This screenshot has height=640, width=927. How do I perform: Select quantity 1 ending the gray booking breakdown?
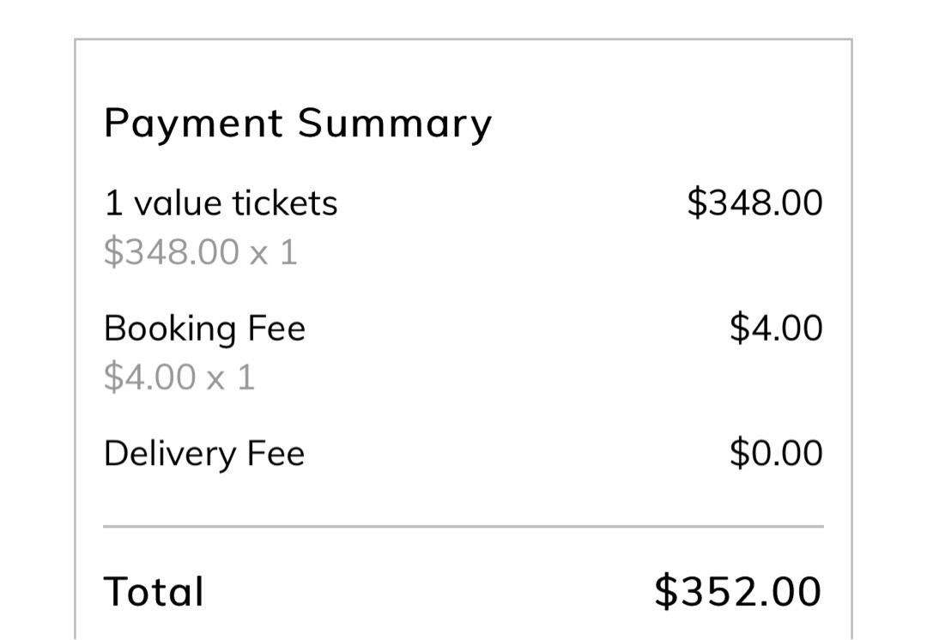click(x=246, y=377)
